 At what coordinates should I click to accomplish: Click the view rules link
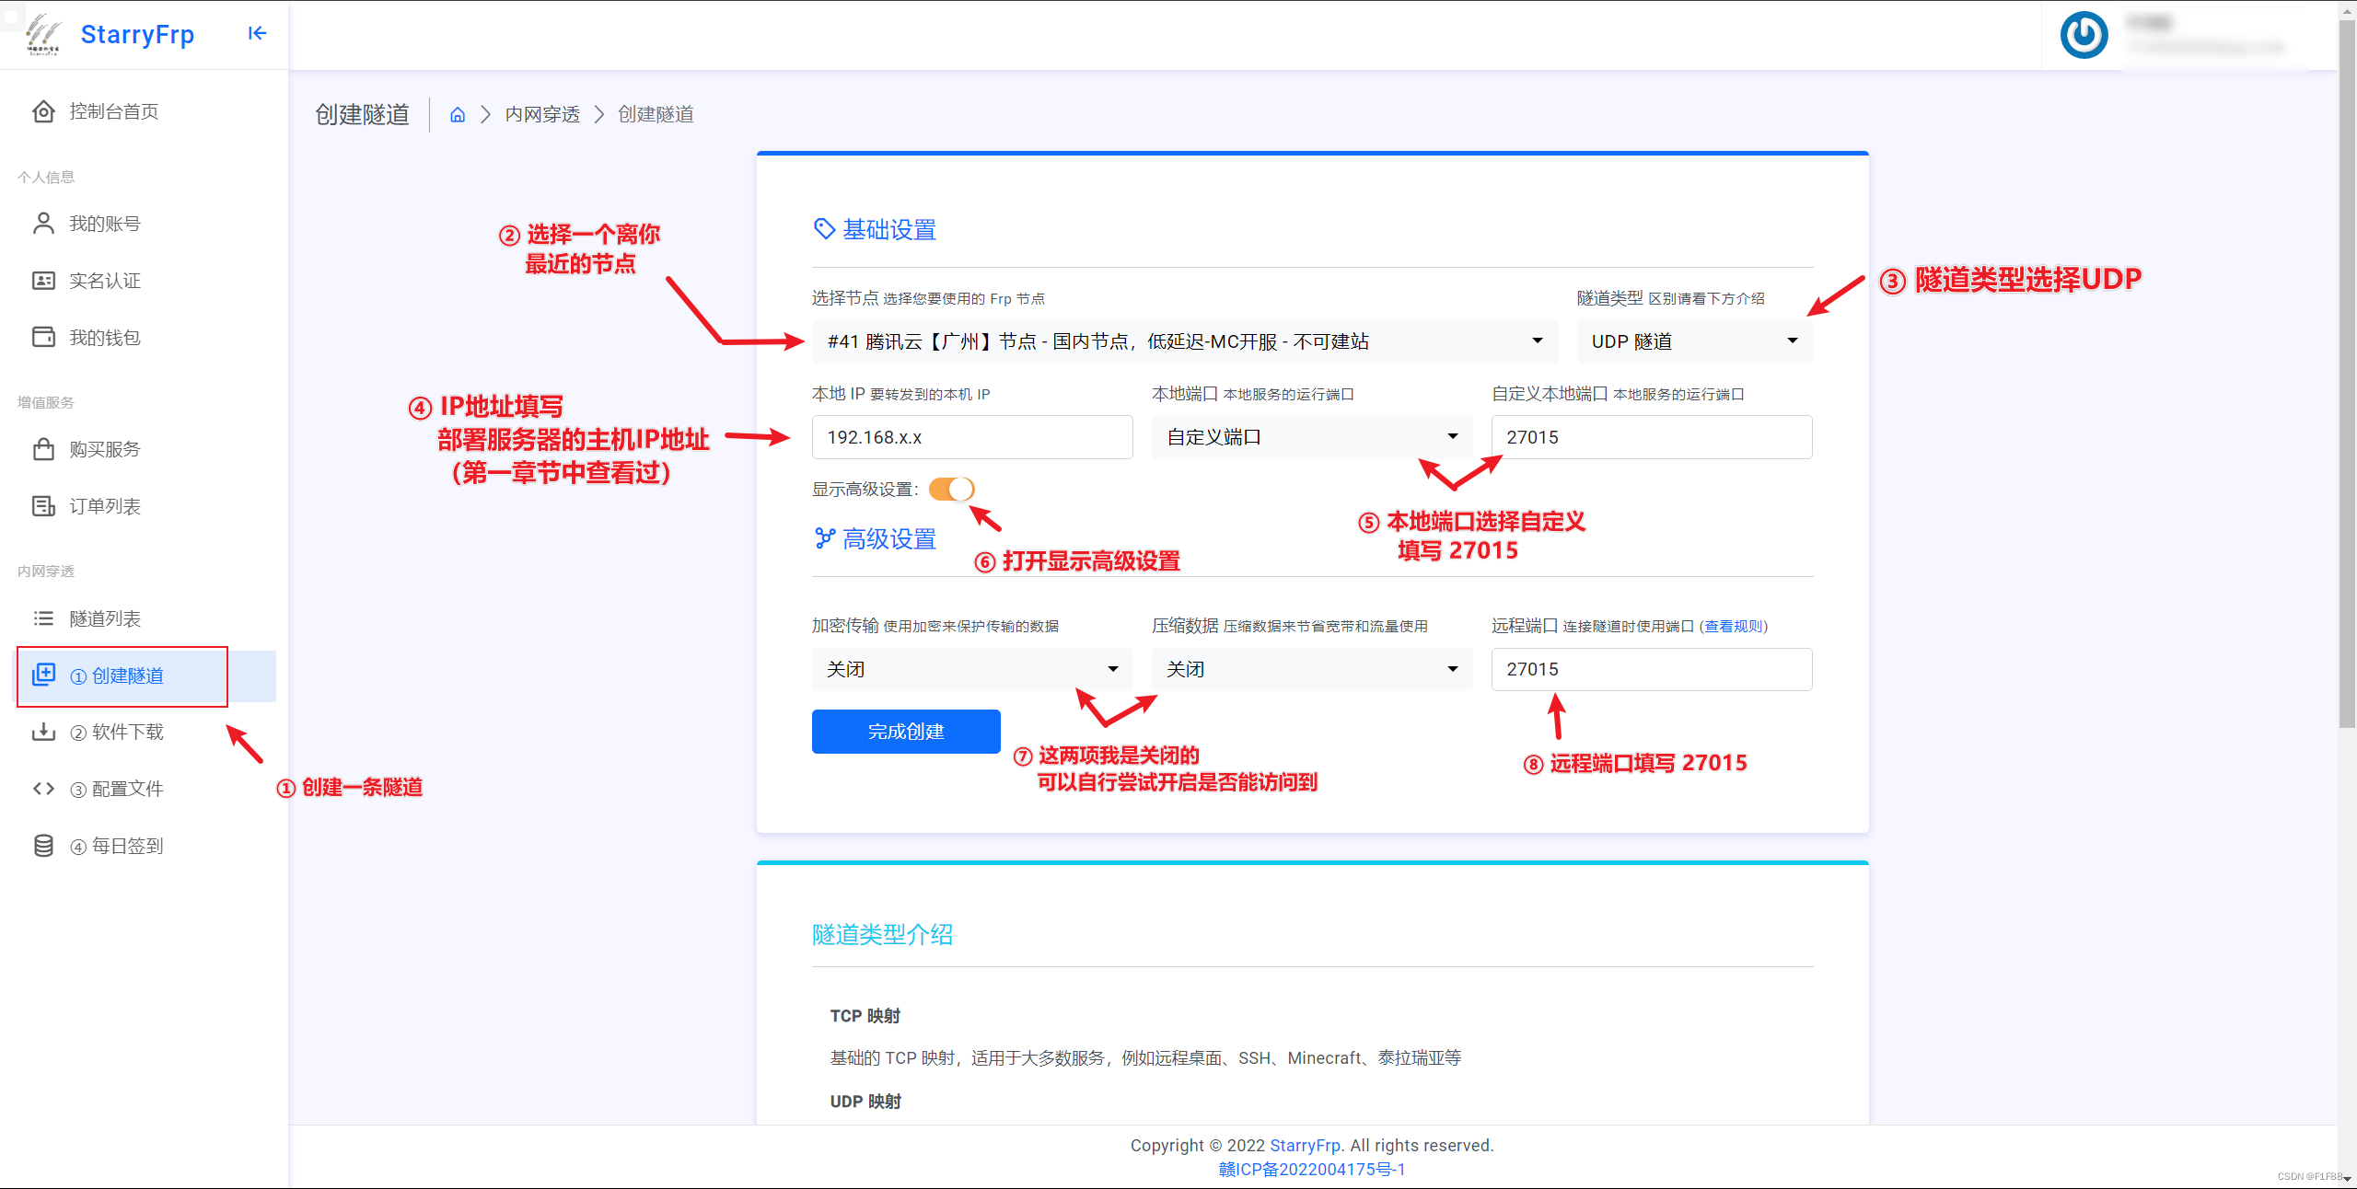click(1733, 626)
